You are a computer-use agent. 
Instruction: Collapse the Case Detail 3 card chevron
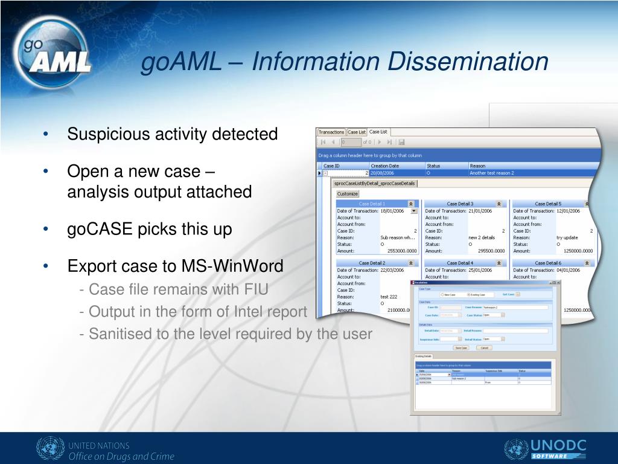click(x=499, y=204)
